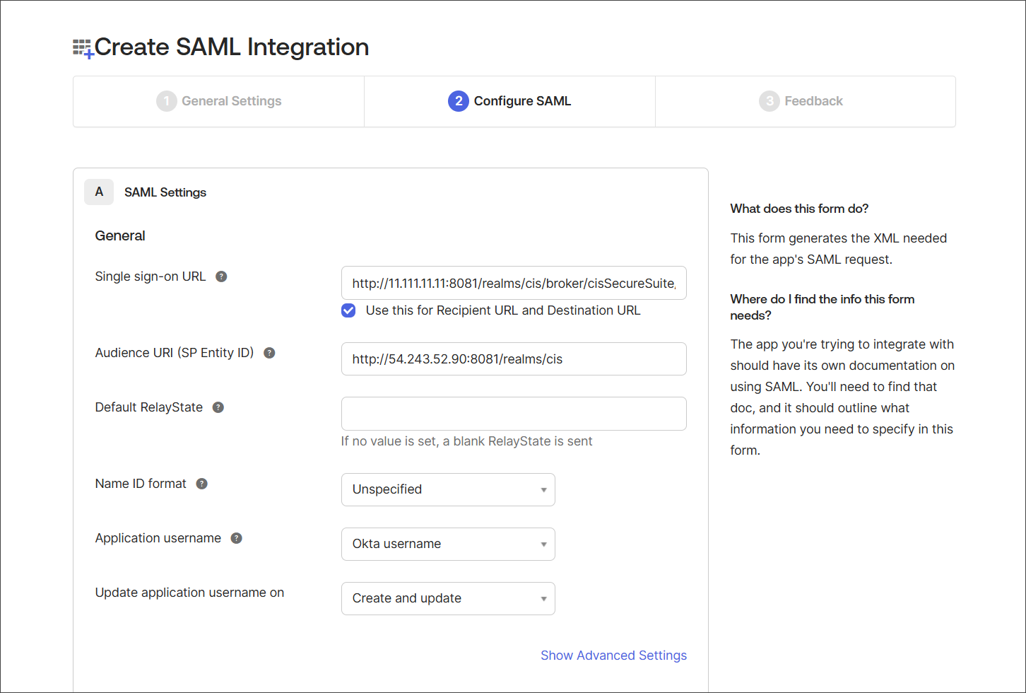Viewport: 1026px width, 693px height.
Task: Click 'This form generates the XML' paragraph
Action: (x=839, y=249)
